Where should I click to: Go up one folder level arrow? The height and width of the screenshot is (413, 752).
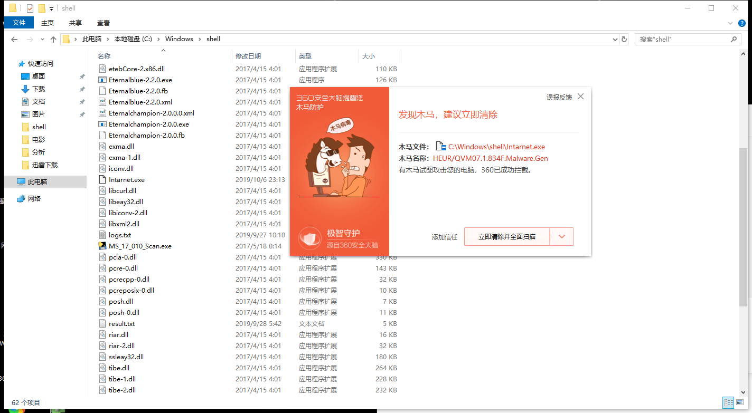53,39
